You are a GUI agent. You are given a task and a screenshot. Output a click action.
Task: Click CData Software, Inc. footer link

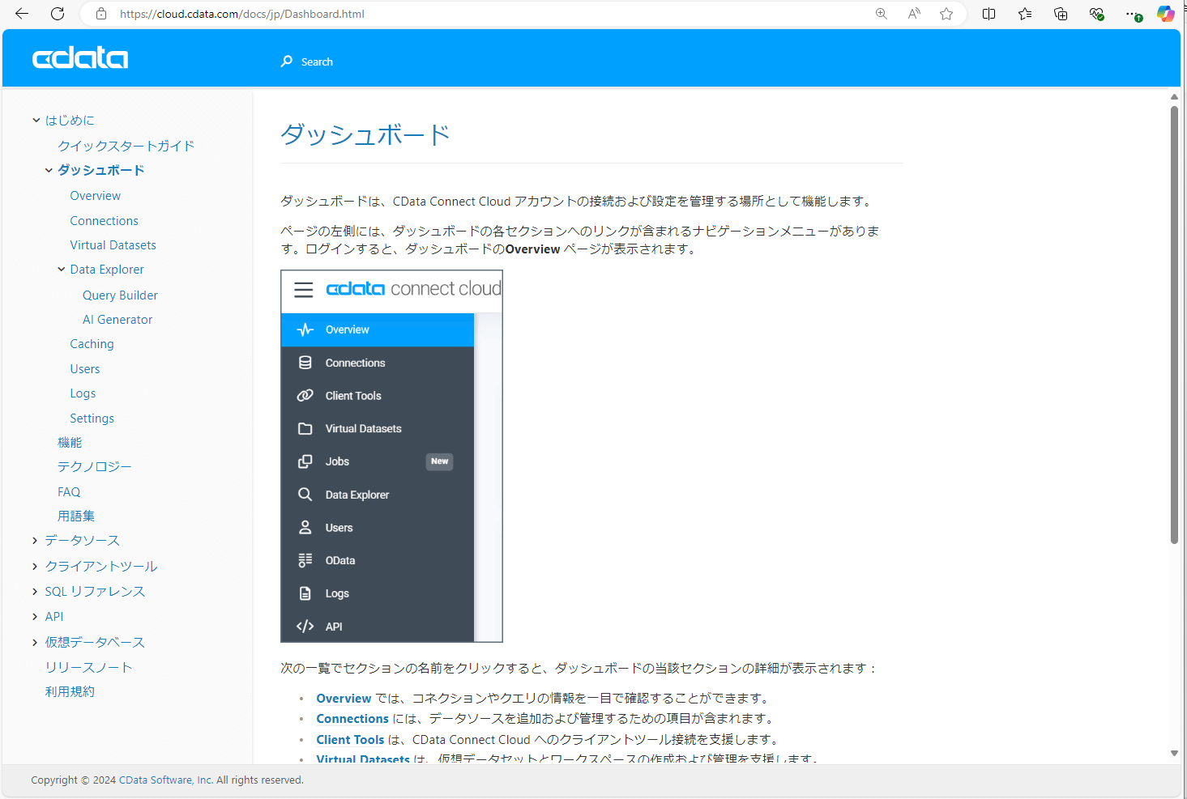tap(166, 780)
